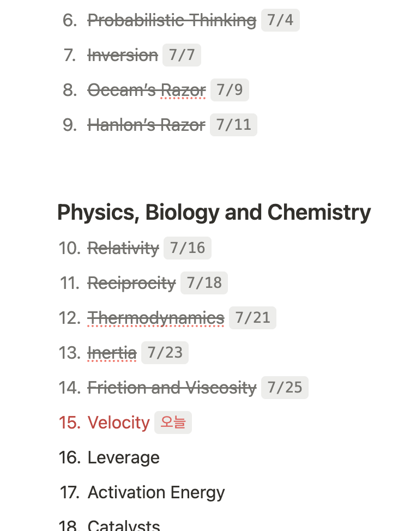The height and width of the screenshot is (531, 410).
Task: Open the 7/7 date mention
Action: 182,56
